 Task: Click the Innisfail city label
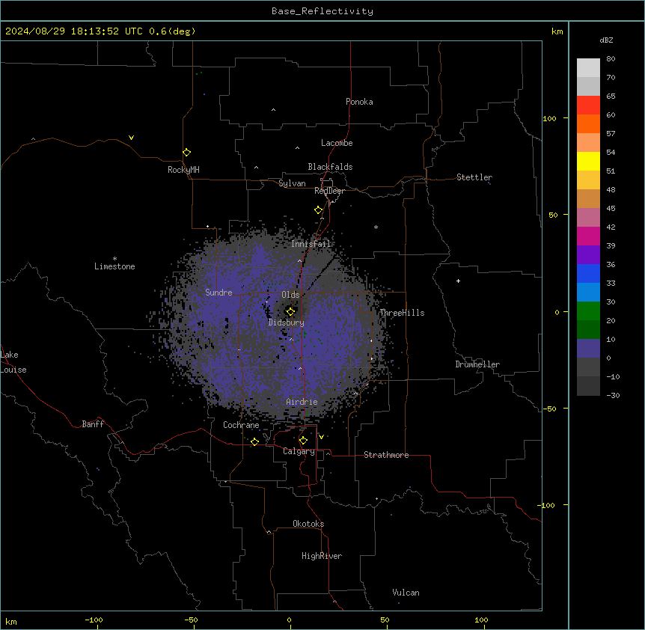(x=311, y=244)
